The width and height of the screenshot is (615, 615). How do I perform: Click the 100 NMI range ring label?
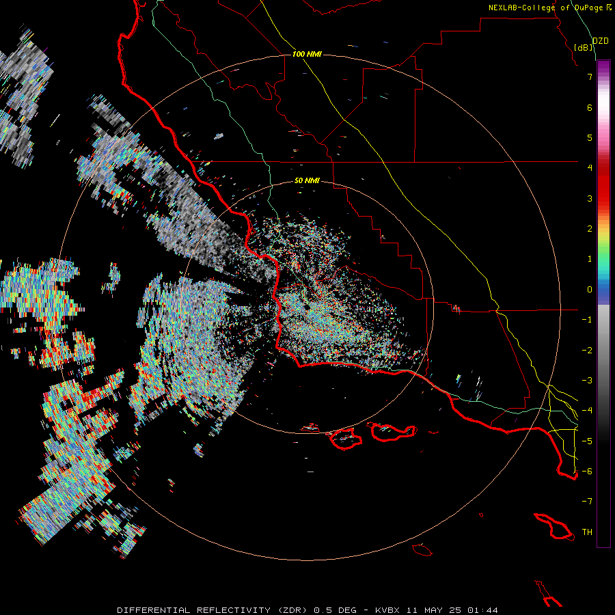tap(307, 54)
